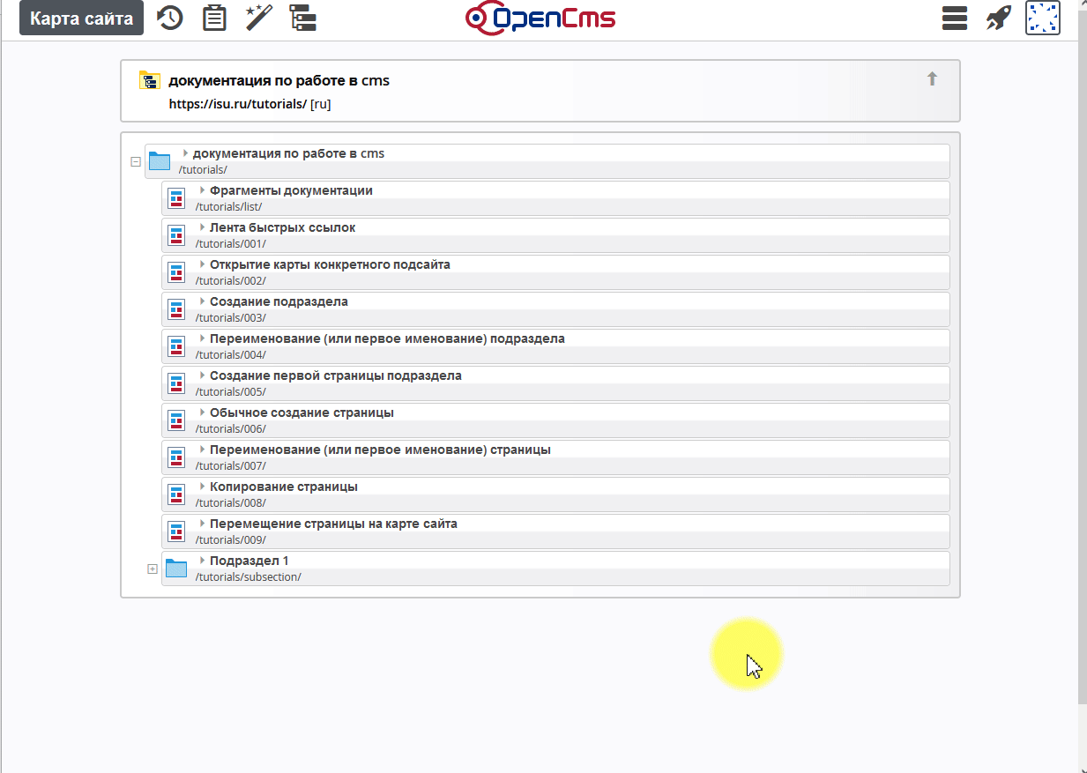Image resolution: width=1087 pixels, height=773 pixels.
Task: Open the disclosure triangle on Копирование страницы
Action: coord(201,486)
